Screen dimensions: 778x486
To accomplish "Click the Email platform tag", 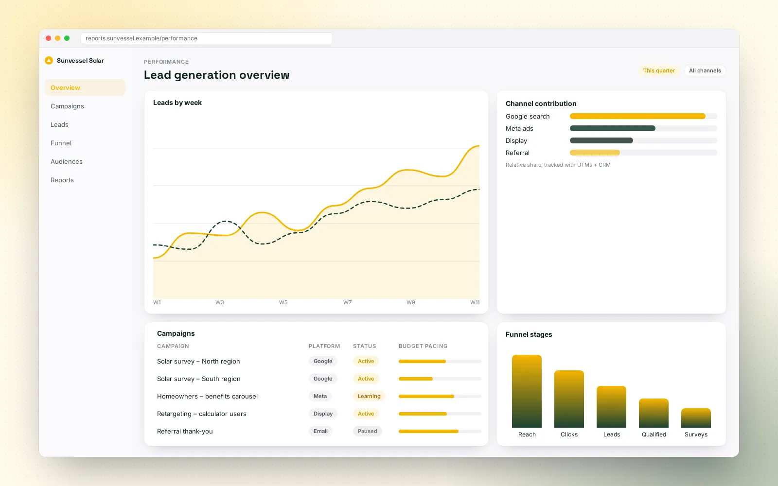I will [320, 431].
